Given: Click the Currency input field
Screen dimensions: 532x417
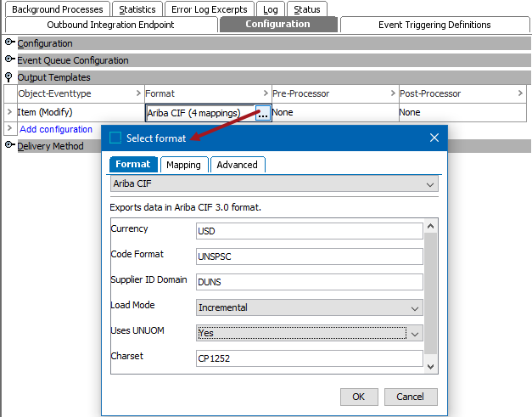Looking at the screenshot, I should click(309, 231).
